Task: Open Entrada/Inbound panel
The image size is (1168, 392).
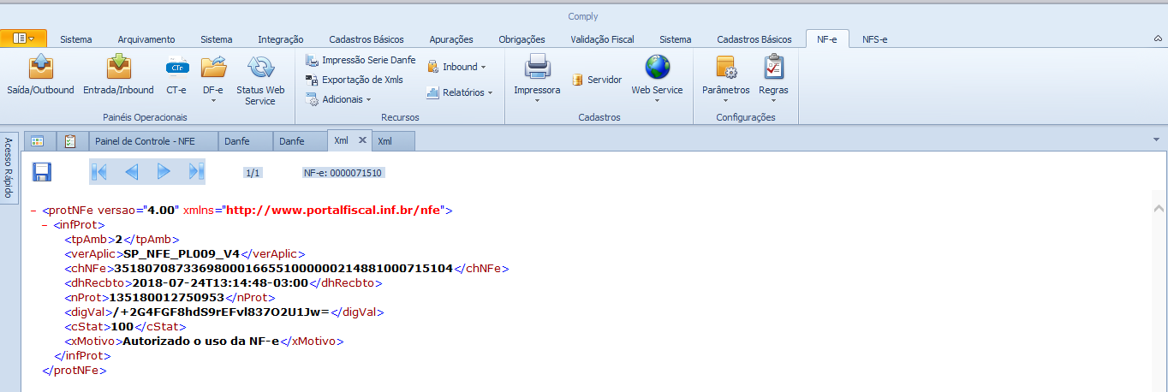Action: (118, 75)
